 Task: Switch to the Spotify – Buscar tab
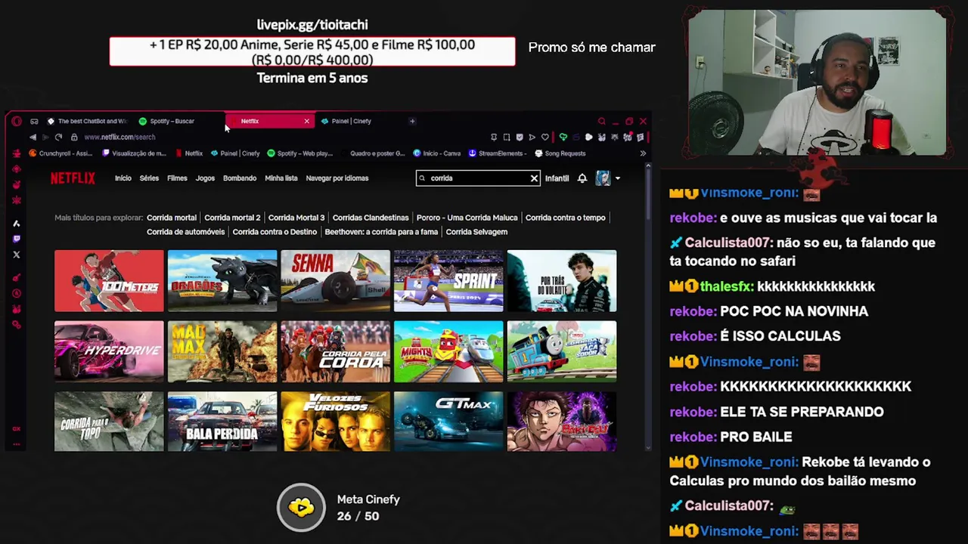(172, 121)
